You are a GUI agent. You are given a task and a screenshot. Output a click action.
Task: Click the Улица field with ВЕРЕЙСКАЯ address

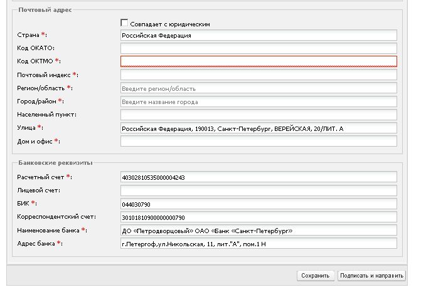coord(258,128)
